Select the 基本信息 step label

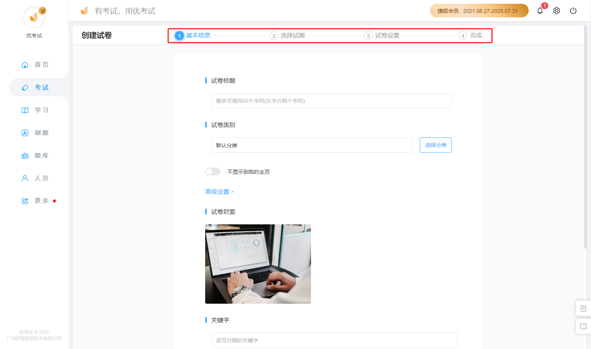[x=198, y=36]
